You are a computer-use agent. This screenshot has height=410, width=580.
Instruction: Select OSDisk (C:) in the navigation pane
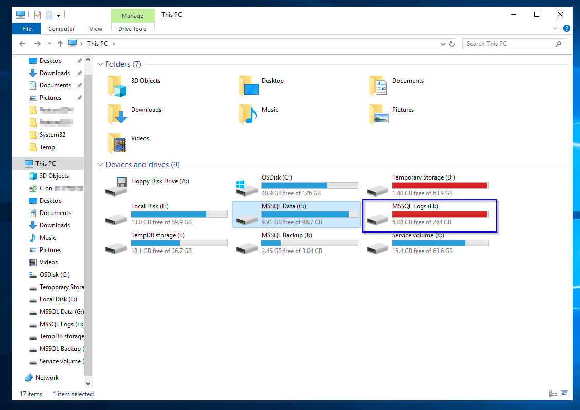coord(55,274)
